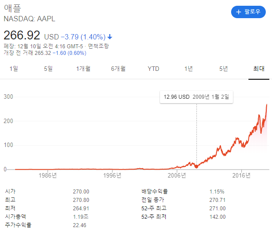Click the 200 y-axis label
Image resolution: width=272 pixels, height=232 pixels.
8,121
